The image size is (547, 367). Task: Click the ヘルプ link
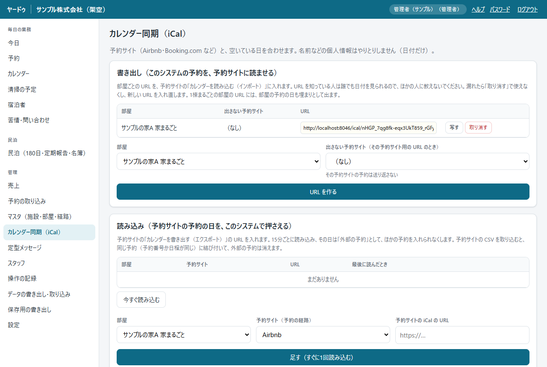pyautogui.click(x=478, y=9)
